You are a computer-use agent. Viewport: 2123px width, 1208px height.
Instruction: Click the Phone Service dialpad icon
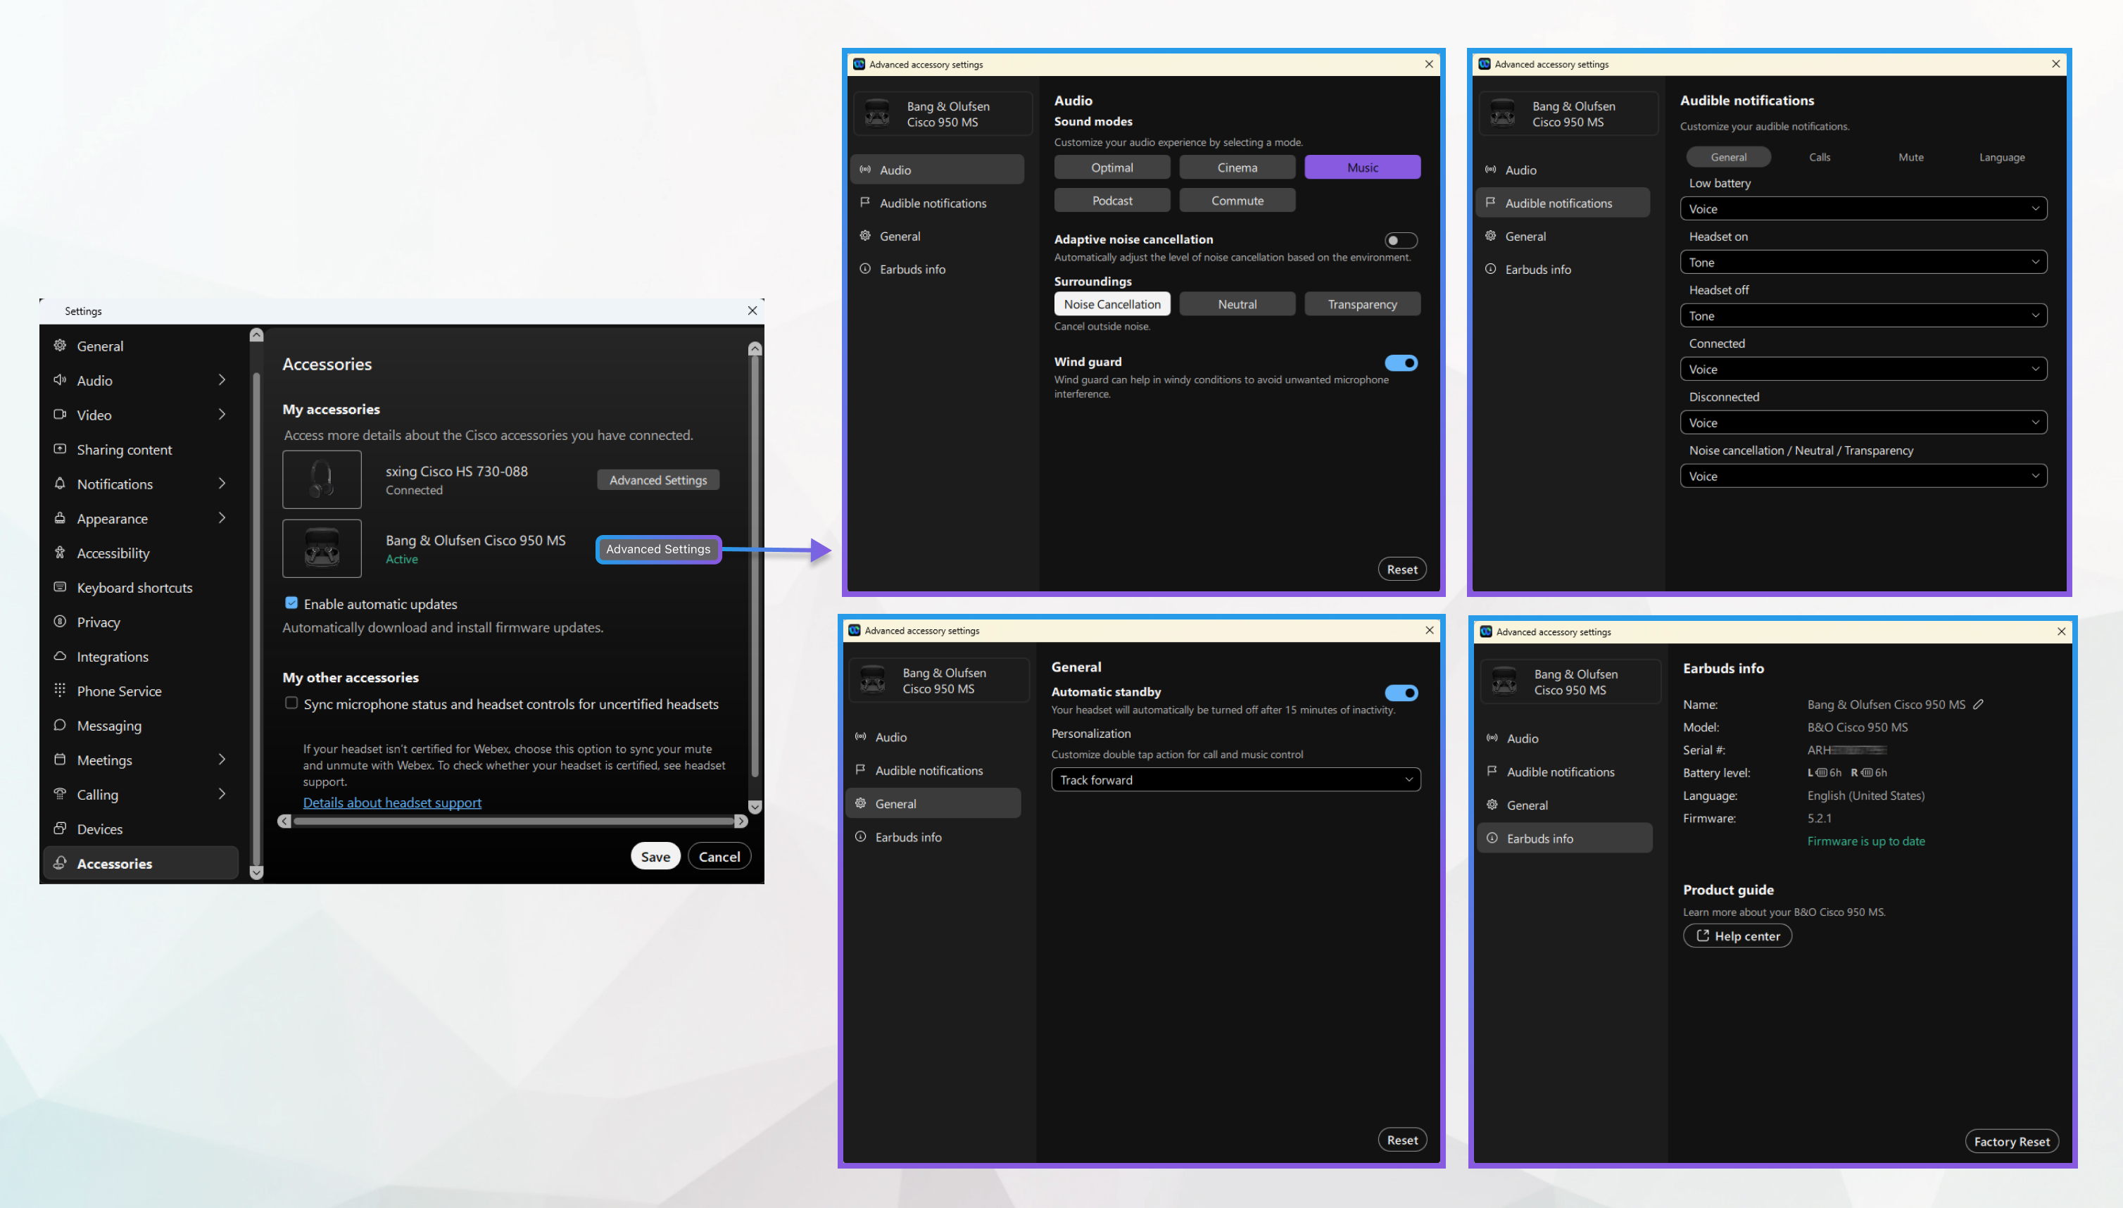(x=60, y=691)
